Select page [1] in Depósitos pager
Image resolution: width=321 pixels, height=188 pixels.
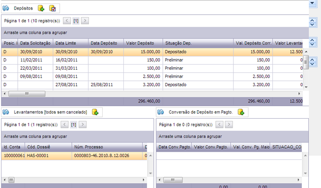[x=76, y=21]
